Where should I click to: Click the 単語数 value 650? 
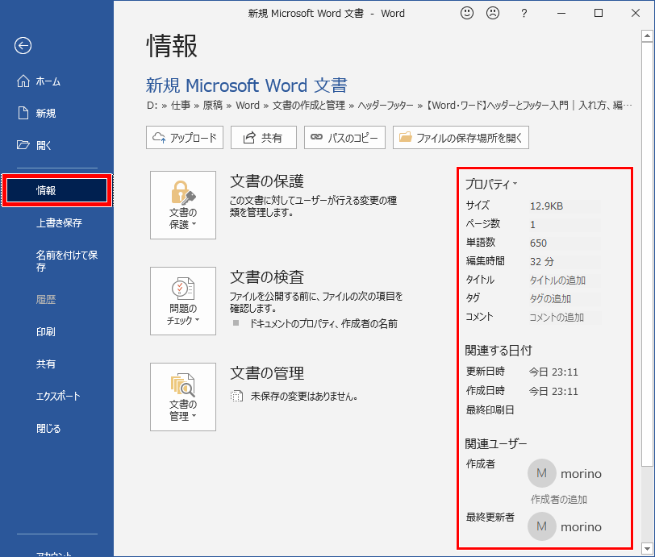pos(539,243)
